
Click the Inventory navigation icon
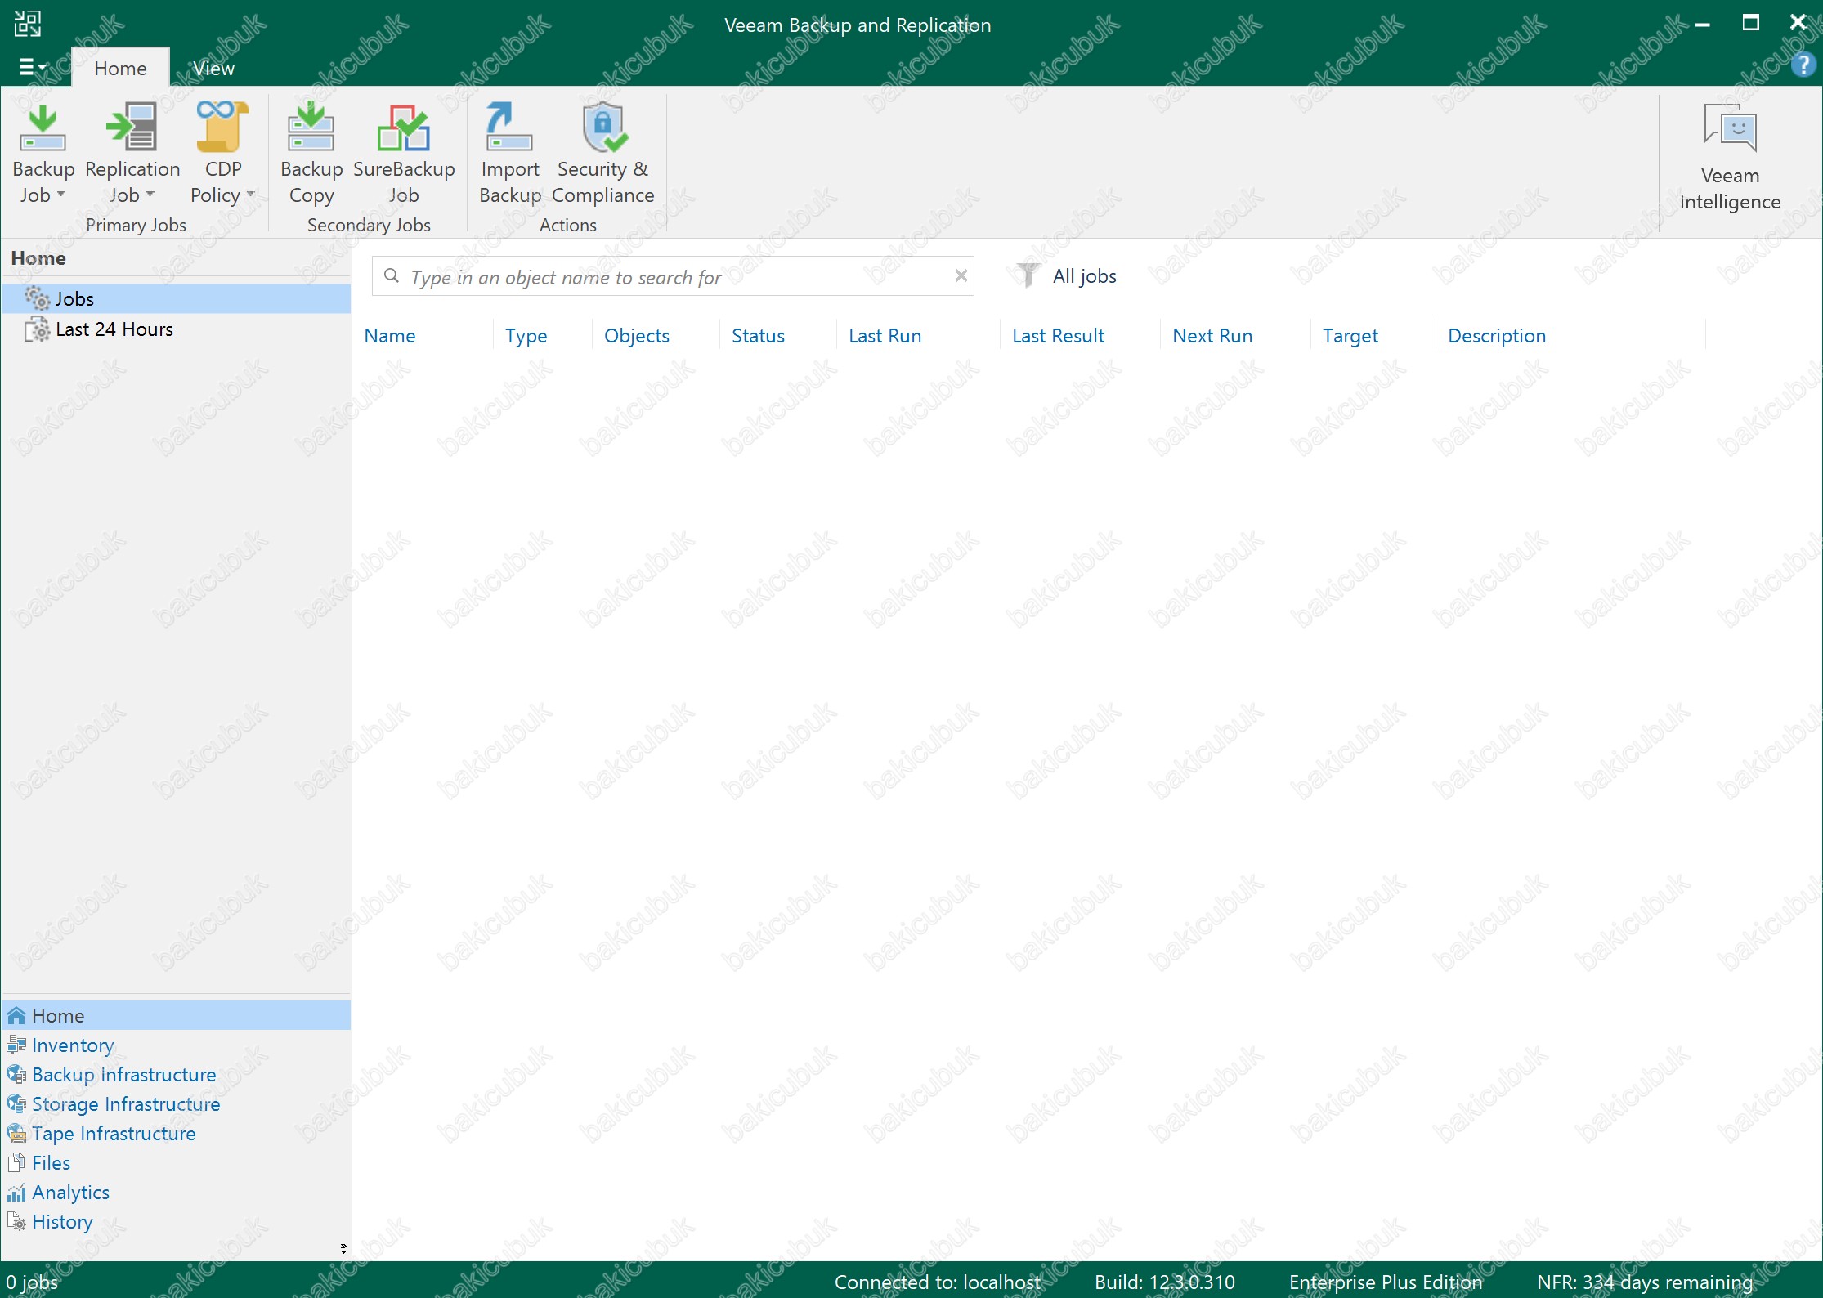pyautogui.click(x=16, y=1045)
